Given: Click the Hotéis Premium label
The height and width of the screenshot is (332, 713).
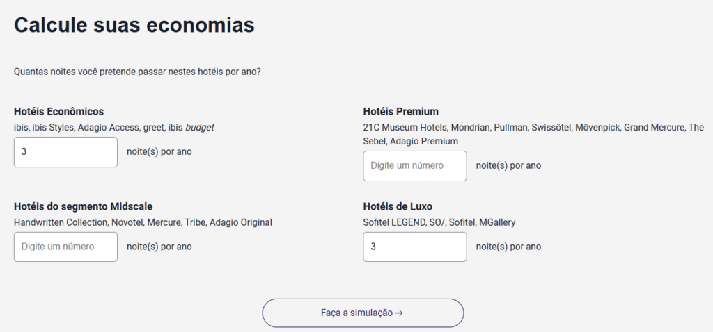Looking at the screenshot, I should click(x=401, y=111).
